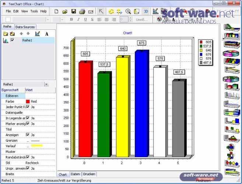Viewport: 242px width, 184px height.
Task: Choose bar chart style from gallery
Action: point(231,36)
